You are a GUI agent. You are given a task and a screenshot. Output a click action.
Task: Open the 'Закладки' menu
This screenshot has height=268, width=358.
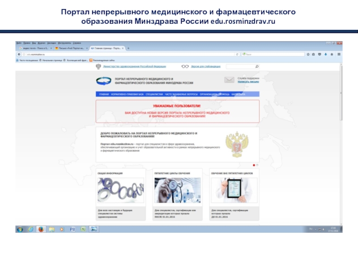coord(51,43)
